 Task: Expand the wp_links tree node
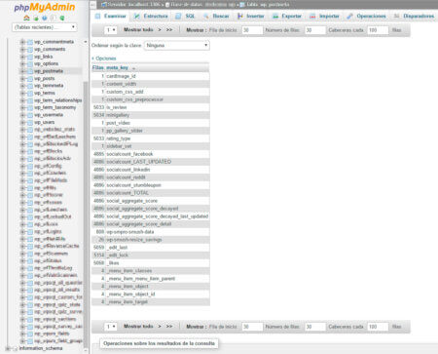(x=22, y=57)
